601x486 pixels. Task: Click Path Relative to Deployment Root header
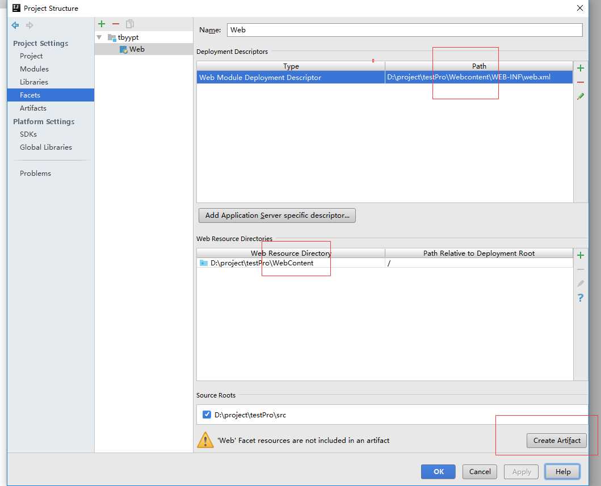point(479,253)
